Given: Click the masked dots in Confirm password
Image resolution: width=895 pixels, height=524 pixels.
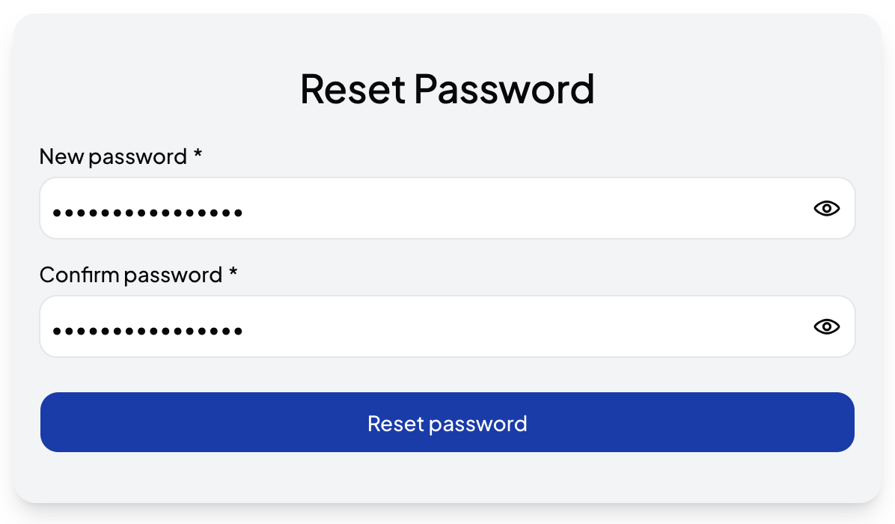Looking at the screenshot, I should click(147, 330).
